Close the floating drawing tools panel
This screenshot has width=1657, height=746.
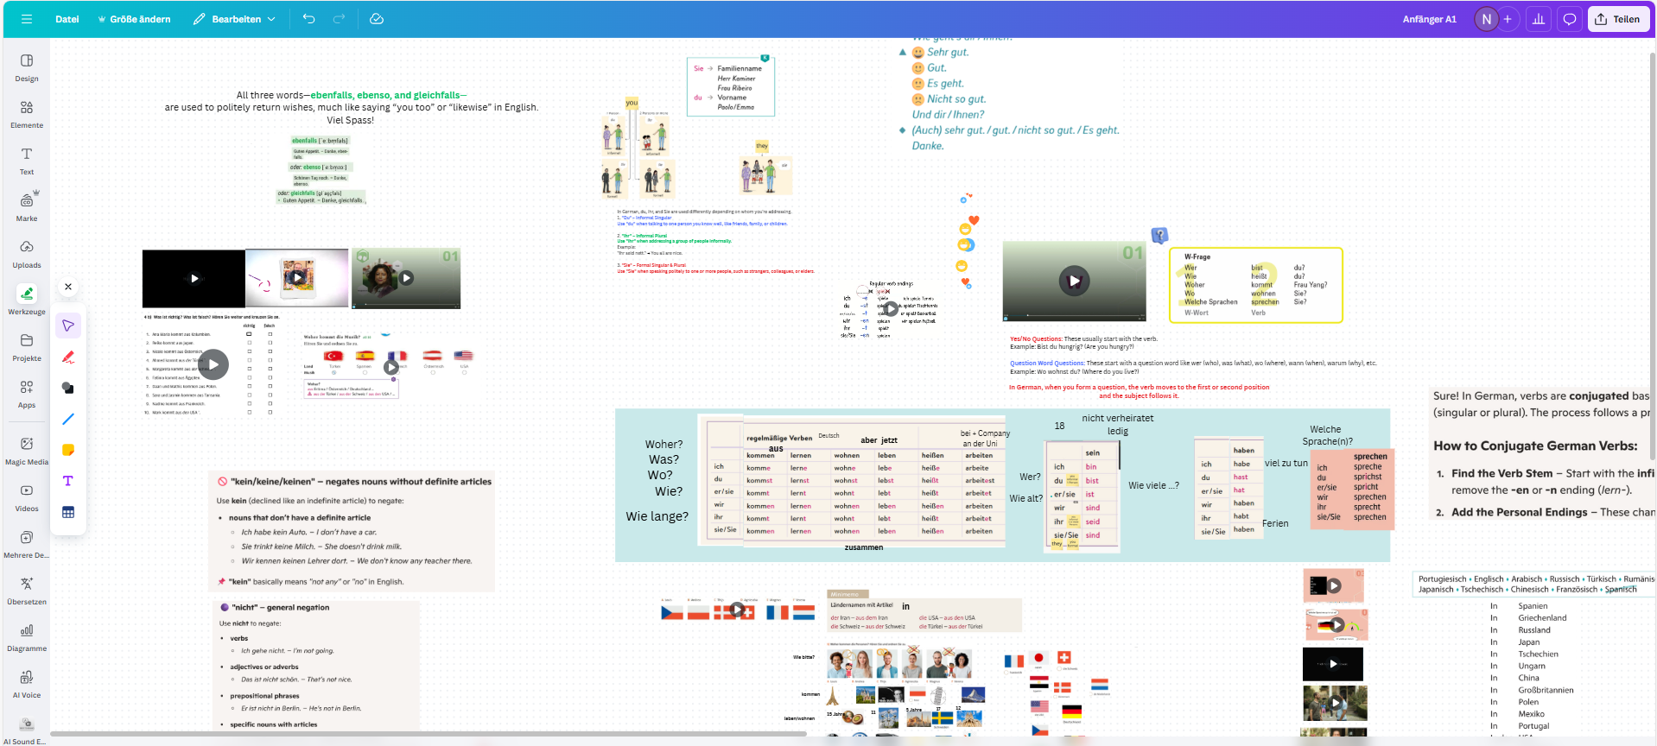(x=68, y=287)
